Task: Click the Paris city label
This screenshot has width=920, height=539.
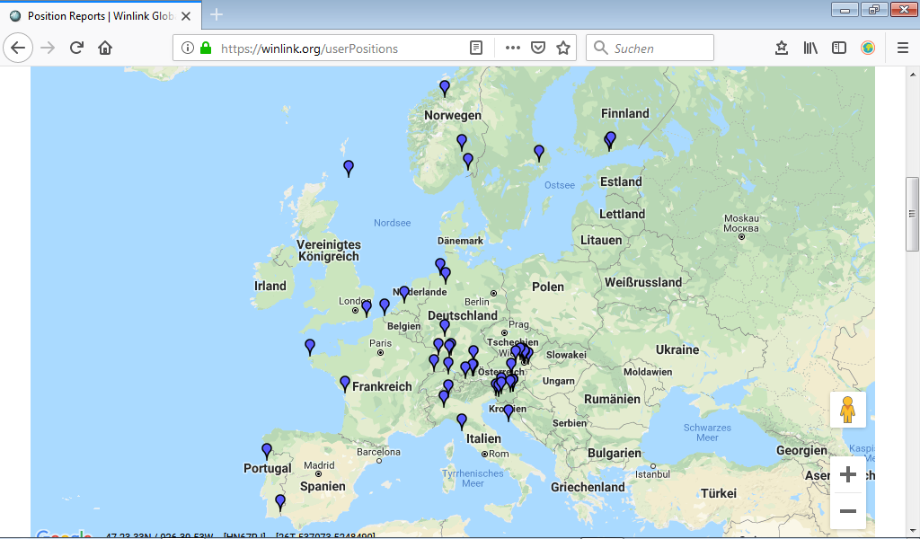Action: click(x=380, y=343)
